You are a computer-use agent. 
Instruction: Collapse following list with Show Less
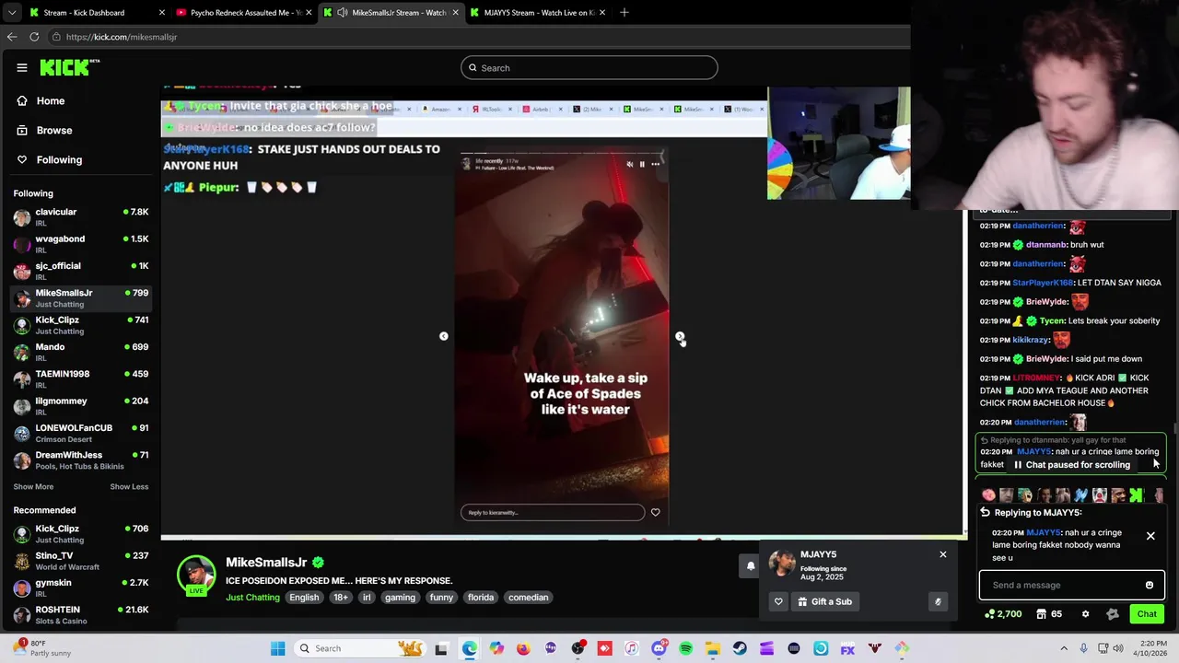129,487
